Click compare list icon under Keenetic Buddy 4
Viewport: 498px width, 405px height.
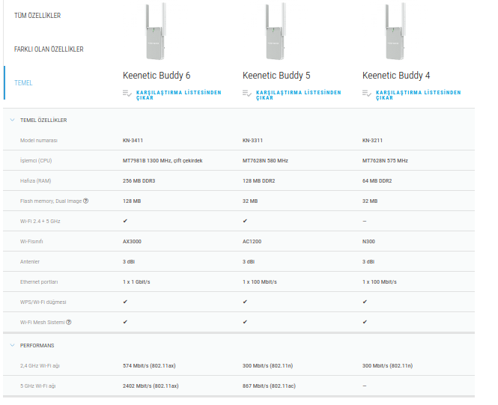click(366, 94)
